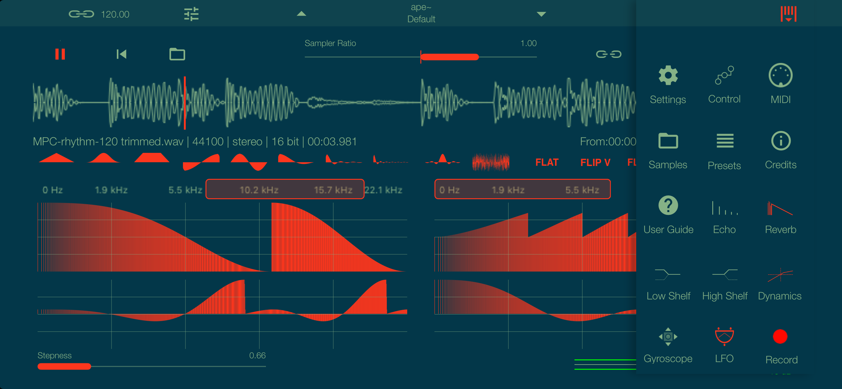
Task: Open the Low Shelf filter
Action: click(x=668, y=275)
